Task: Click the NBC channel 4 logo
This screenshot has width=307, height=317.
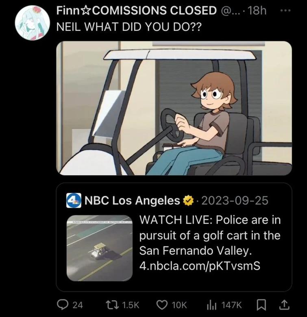Action: coord(74,200)
